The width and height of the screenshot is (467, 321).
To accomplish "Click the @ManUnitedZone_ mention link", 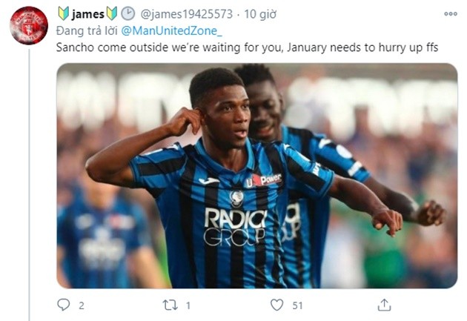I will [171, 30].
